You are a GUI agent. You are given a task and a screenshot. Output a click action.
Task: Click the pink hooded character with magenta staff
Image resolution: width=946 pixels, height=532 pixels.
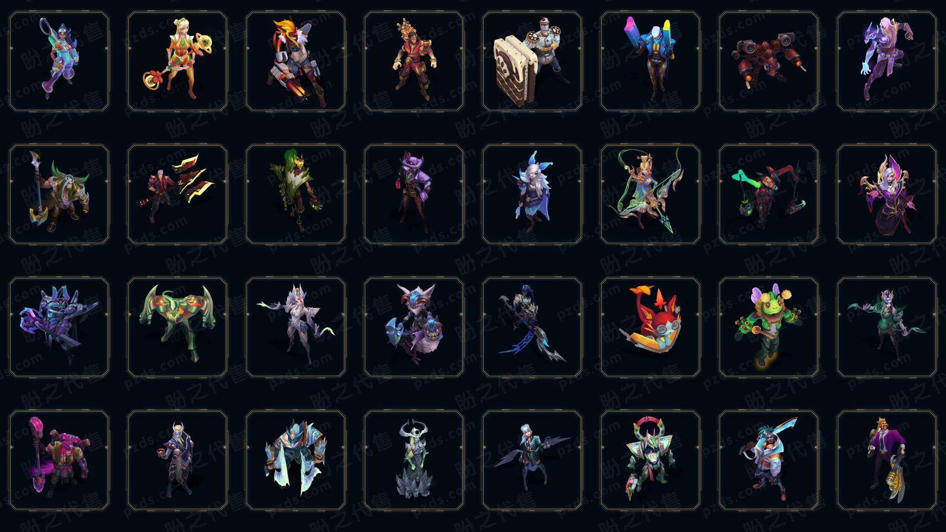[x=59, y=460]
